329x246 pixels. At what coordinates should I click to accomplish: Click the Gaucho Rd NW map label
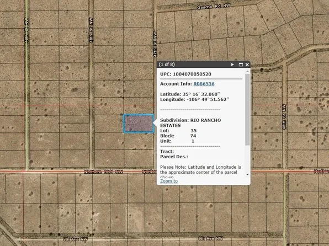(214, 7)
